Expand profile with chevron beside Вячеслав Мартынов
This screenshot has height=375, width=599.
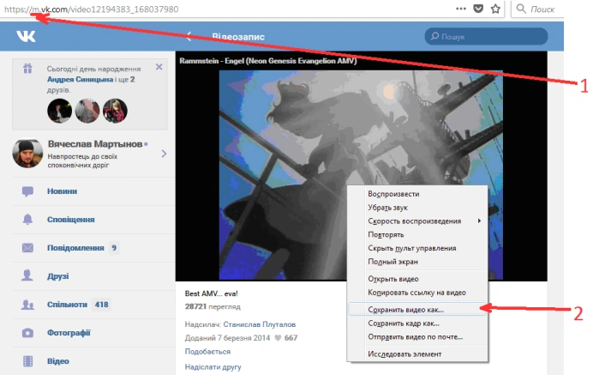pyautogui.click(x=164, y=154)
